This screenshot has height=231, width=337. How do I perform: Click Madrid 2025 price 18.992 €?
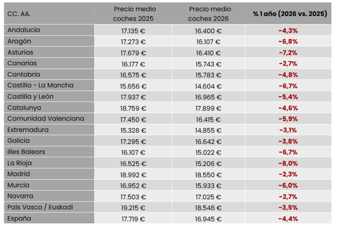(133, 175)
